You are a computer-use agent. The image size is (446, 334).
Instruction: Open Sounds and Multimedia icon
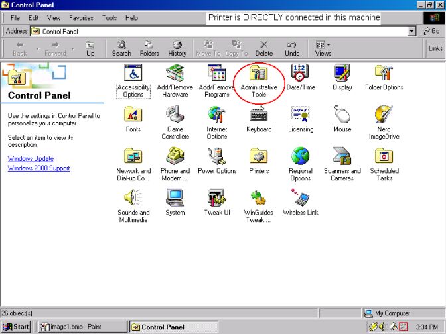(133, 198)
